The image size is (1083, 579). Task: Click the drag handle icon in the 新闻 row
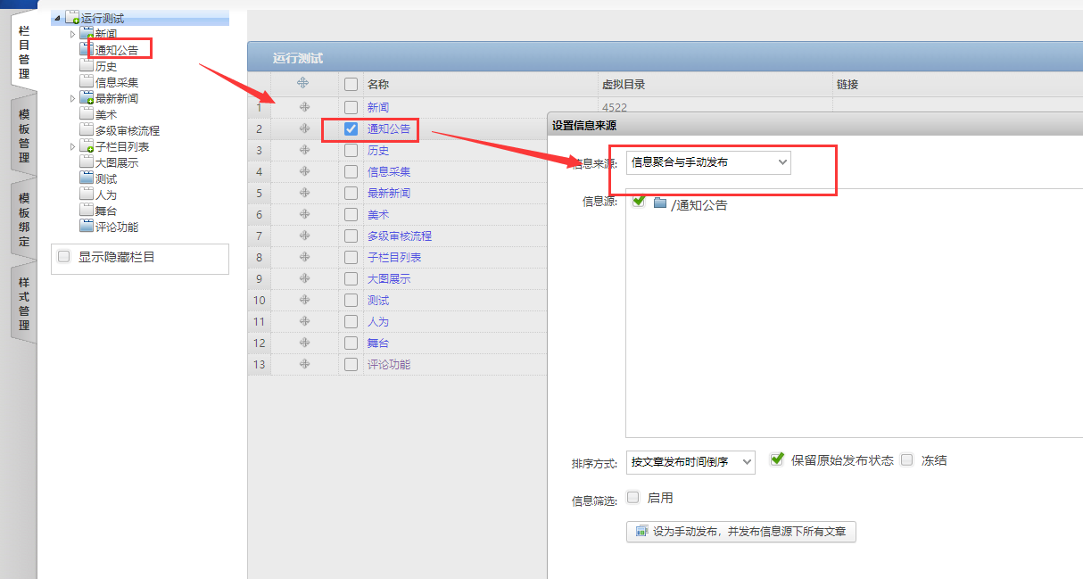[303, 107]
